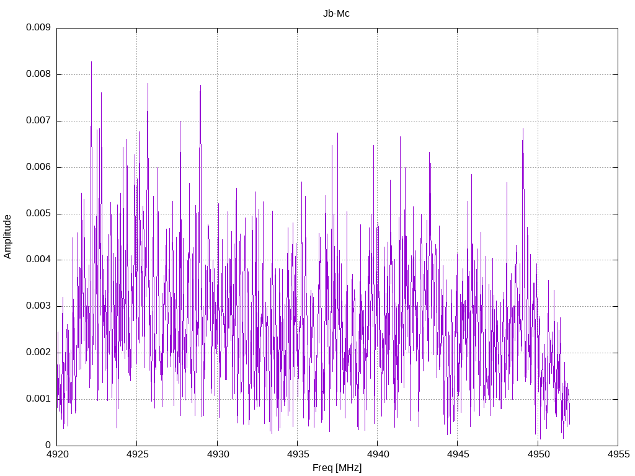This screenshot has height=476, width=635.
Task: Click the 4930 x-axis tick label
Action: click(218, 454)
